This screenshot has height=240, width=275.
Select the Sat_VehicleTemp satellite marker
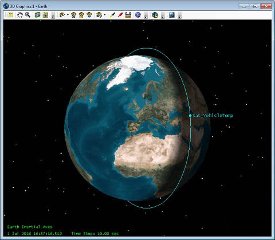(x=190, y=116)
